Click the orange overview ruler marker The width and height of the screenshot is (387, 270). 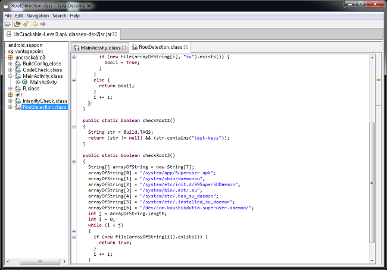[x=378, y=80]
